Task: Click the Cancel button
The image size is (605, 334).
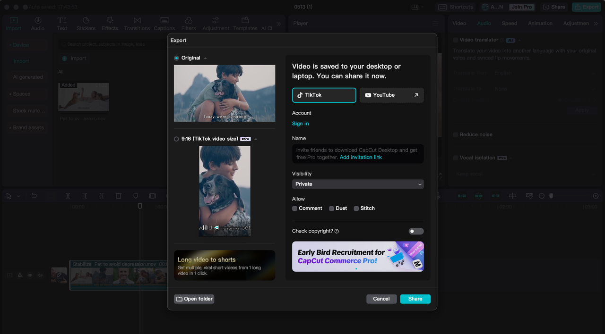Action: 381,299
